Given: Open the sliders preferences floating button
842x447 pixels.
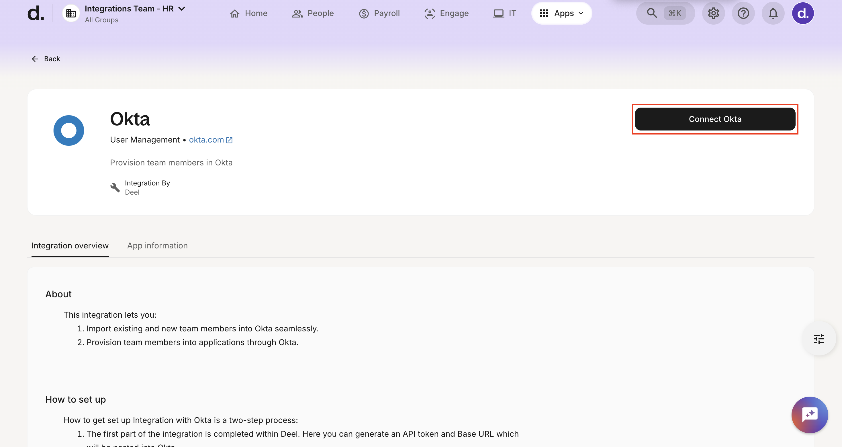Looking at the screenshot, I should click(x=819, y=339).
